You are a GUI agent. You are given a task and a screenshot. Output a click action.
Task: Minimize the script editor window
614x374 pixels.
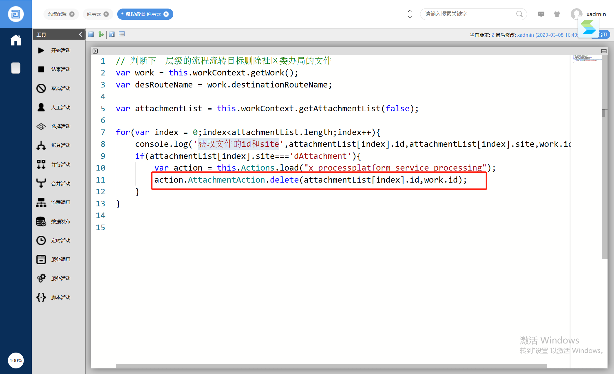(604, 51)
